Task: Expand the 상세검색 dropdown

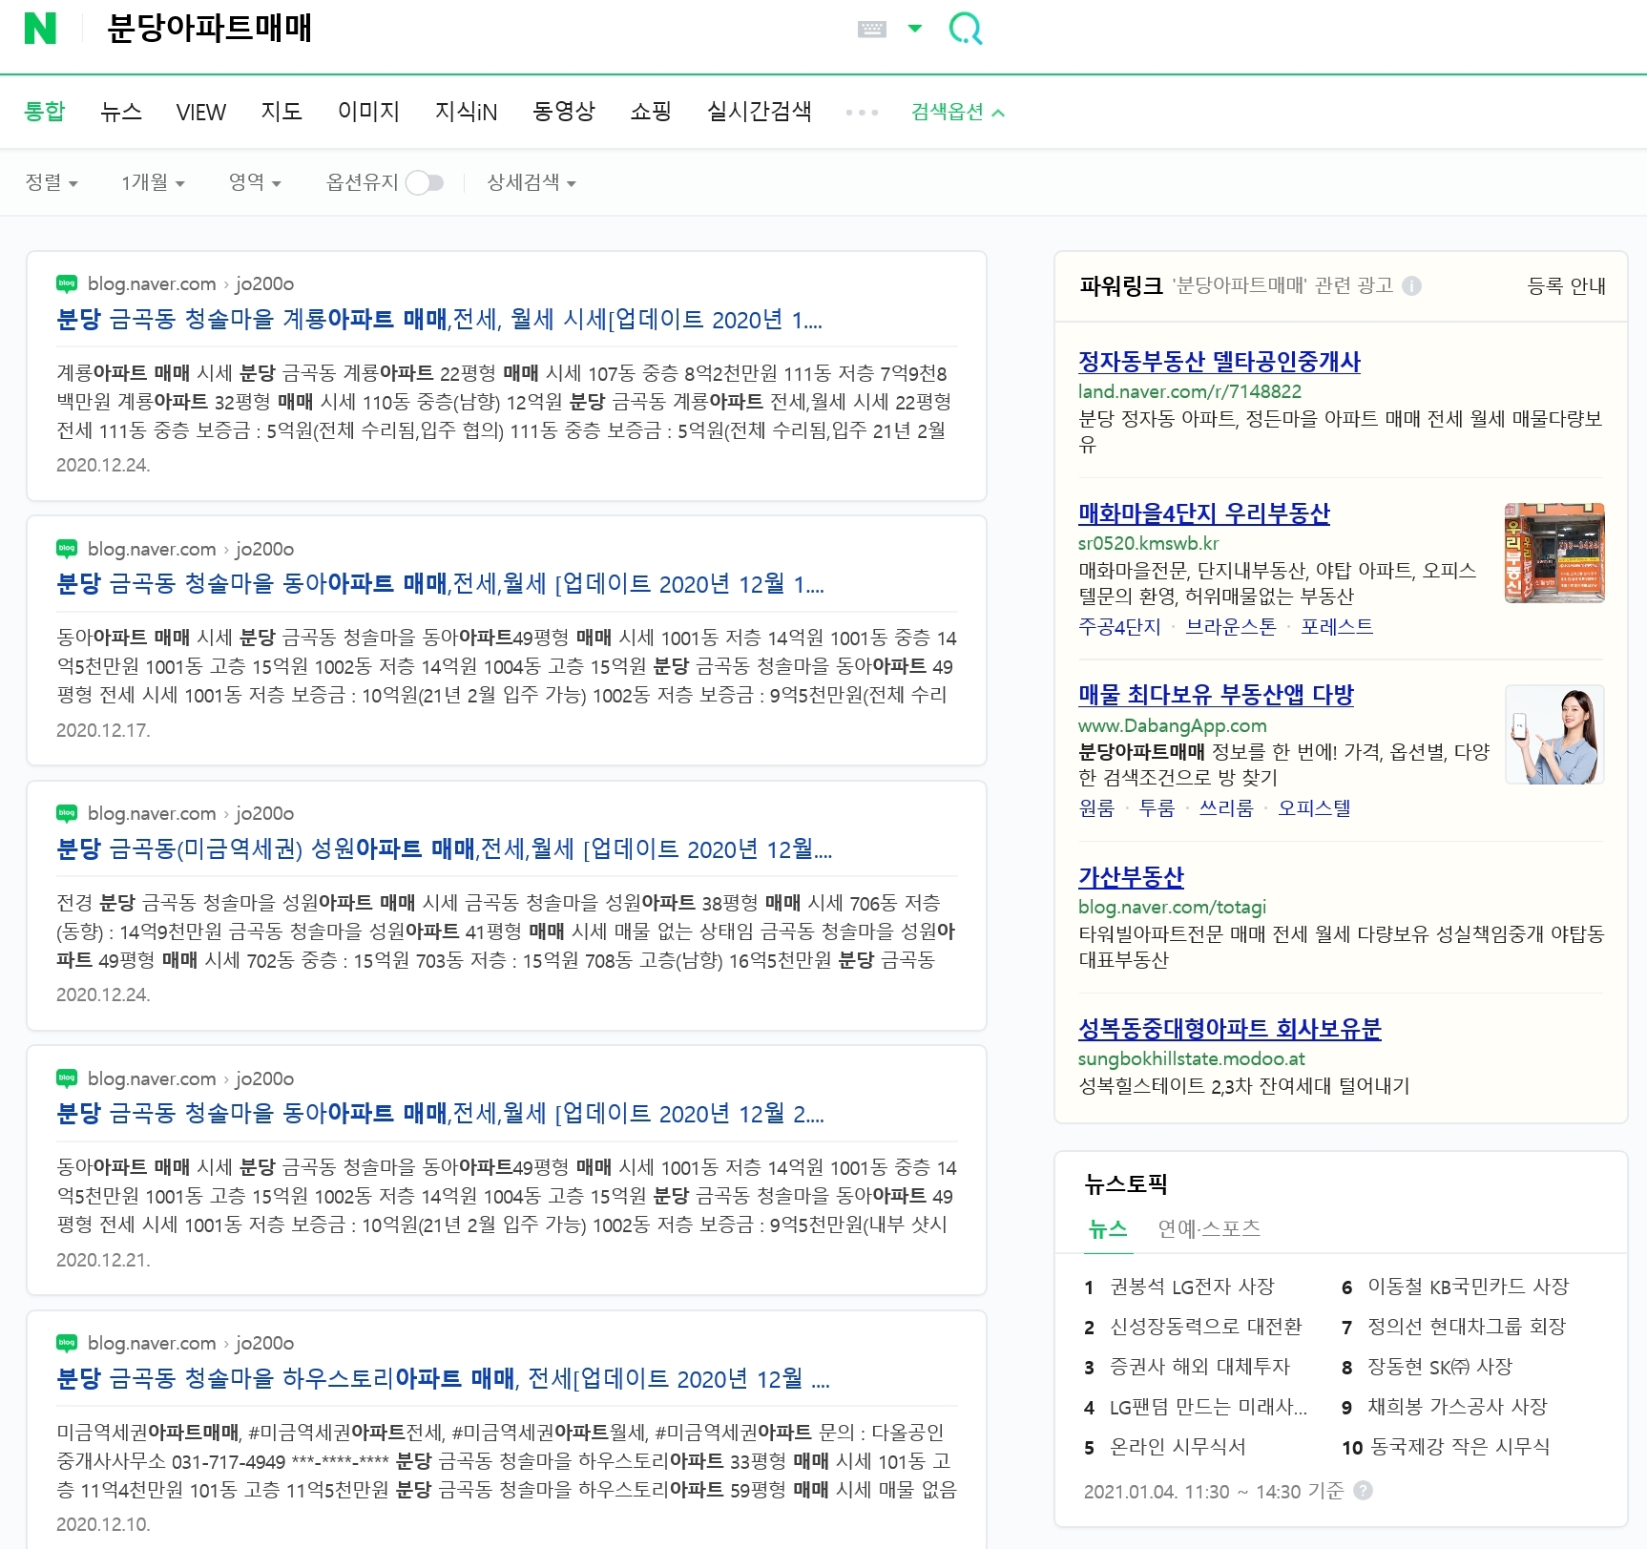Action: (532, 182)
